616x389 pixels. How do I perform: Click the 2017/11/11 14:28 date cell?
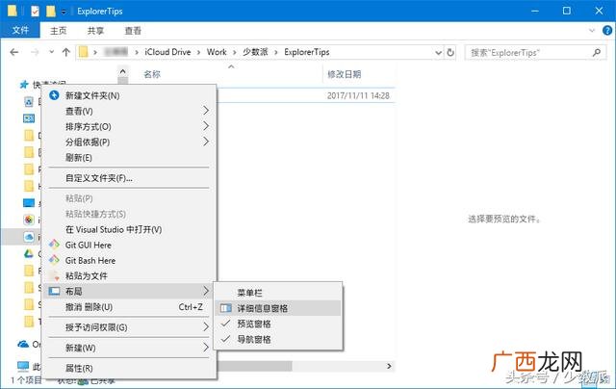tap(358, 95)
